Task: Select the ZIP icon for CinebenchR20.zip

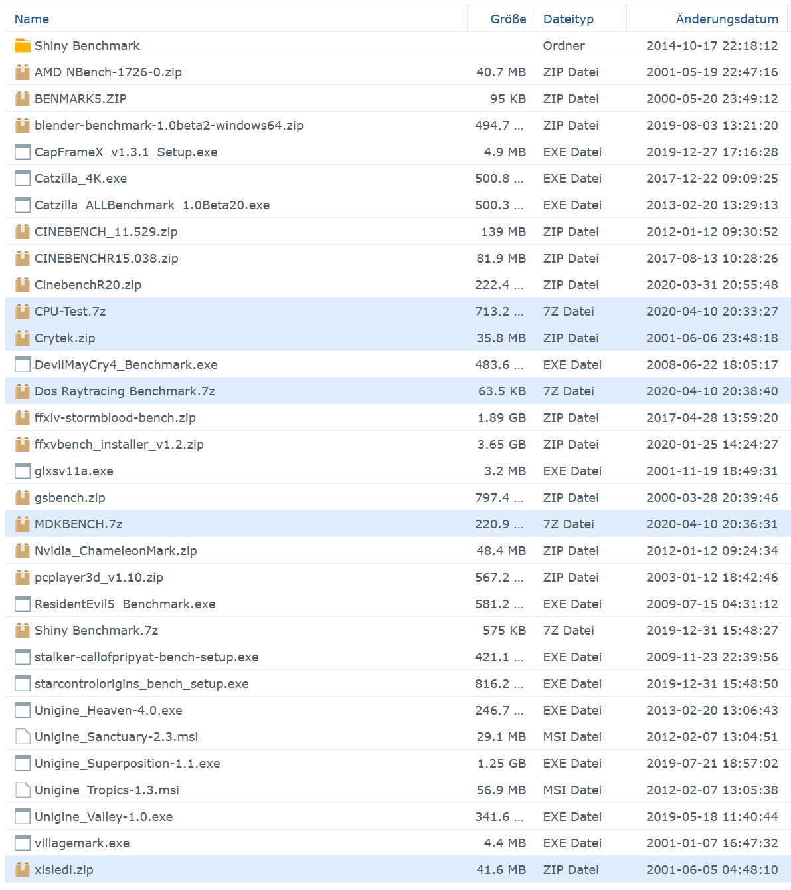Action: [x=22, y=284]
